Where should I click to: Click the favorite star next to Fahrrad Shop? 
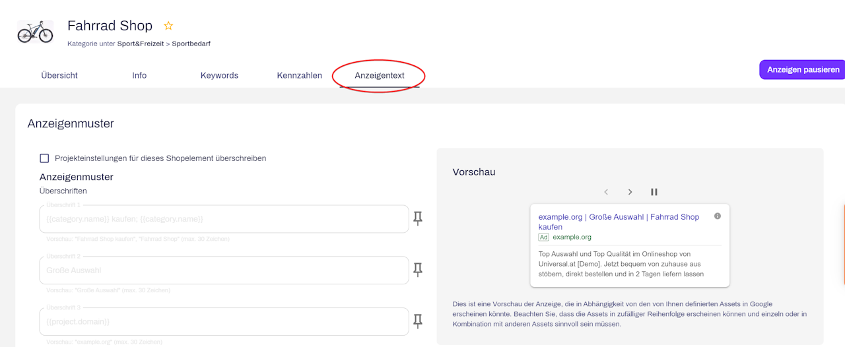click(x=168, y=26)
